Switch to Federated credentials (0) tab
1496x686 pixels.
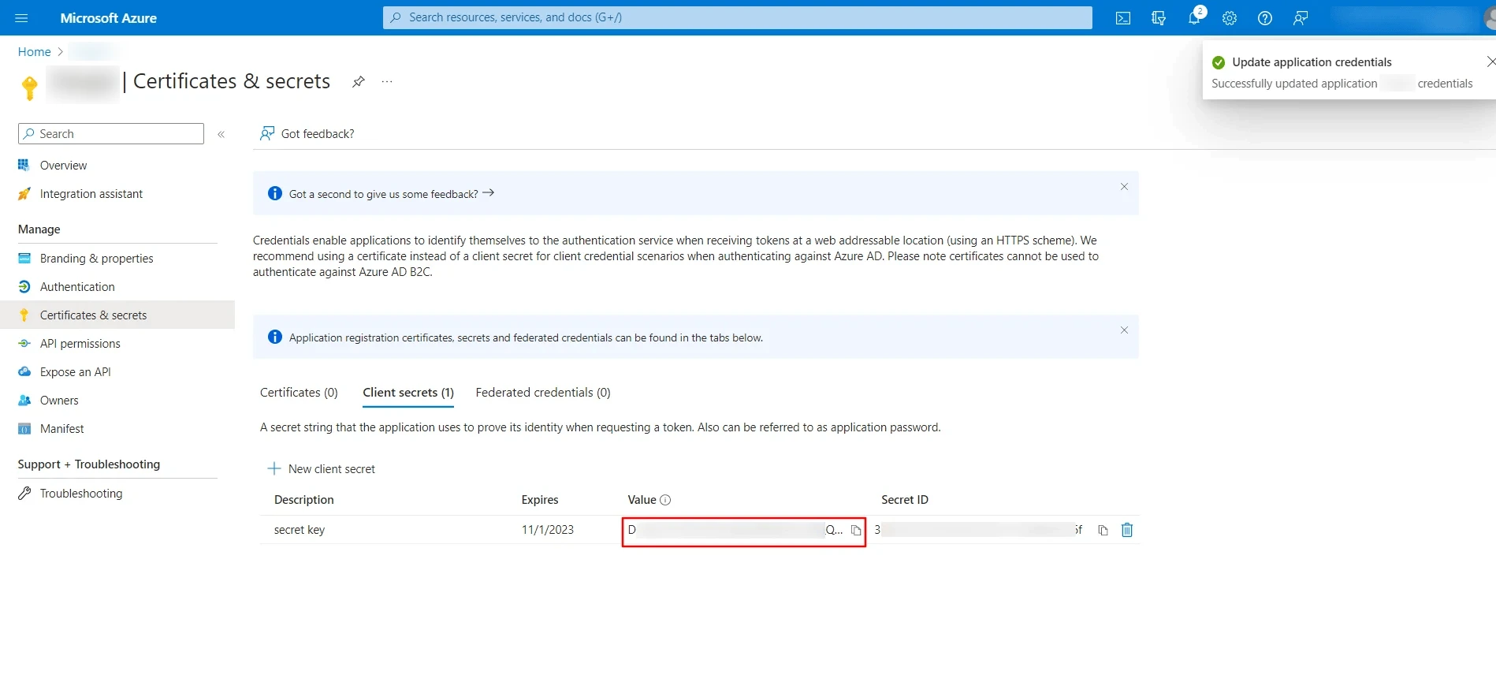coord(543,393)
